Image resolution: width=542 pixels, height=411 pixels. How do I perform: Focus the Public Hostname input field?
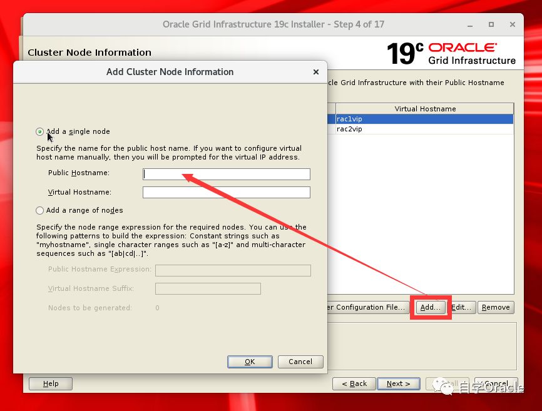coord(227,174)
